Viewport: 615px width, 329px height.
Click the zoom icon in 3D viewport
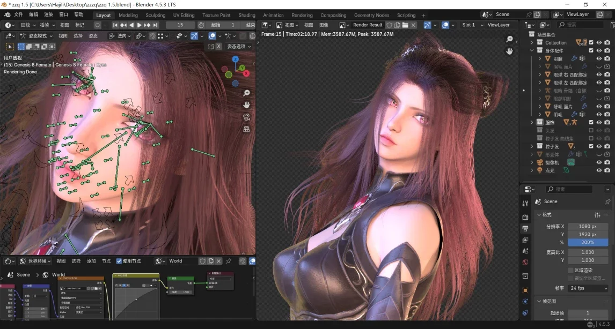coord(246,93)
